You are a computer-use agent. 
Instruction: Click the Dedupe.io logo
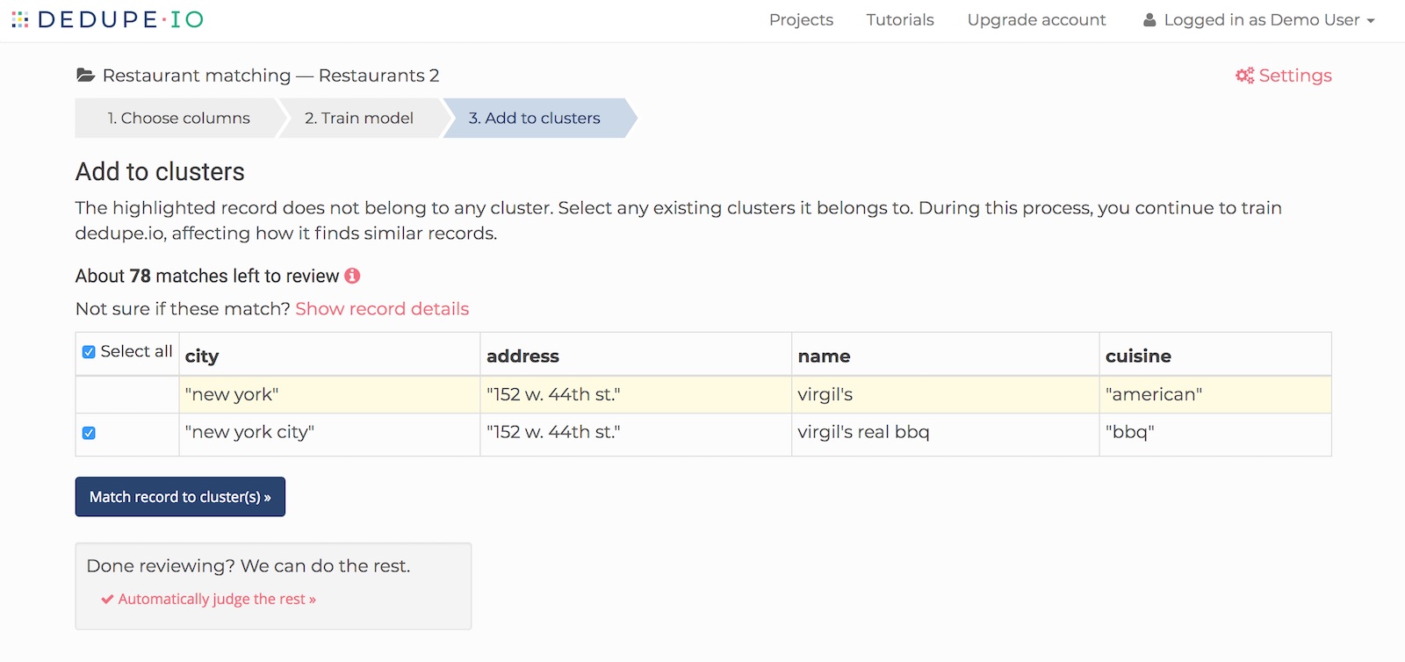point(107,19)
